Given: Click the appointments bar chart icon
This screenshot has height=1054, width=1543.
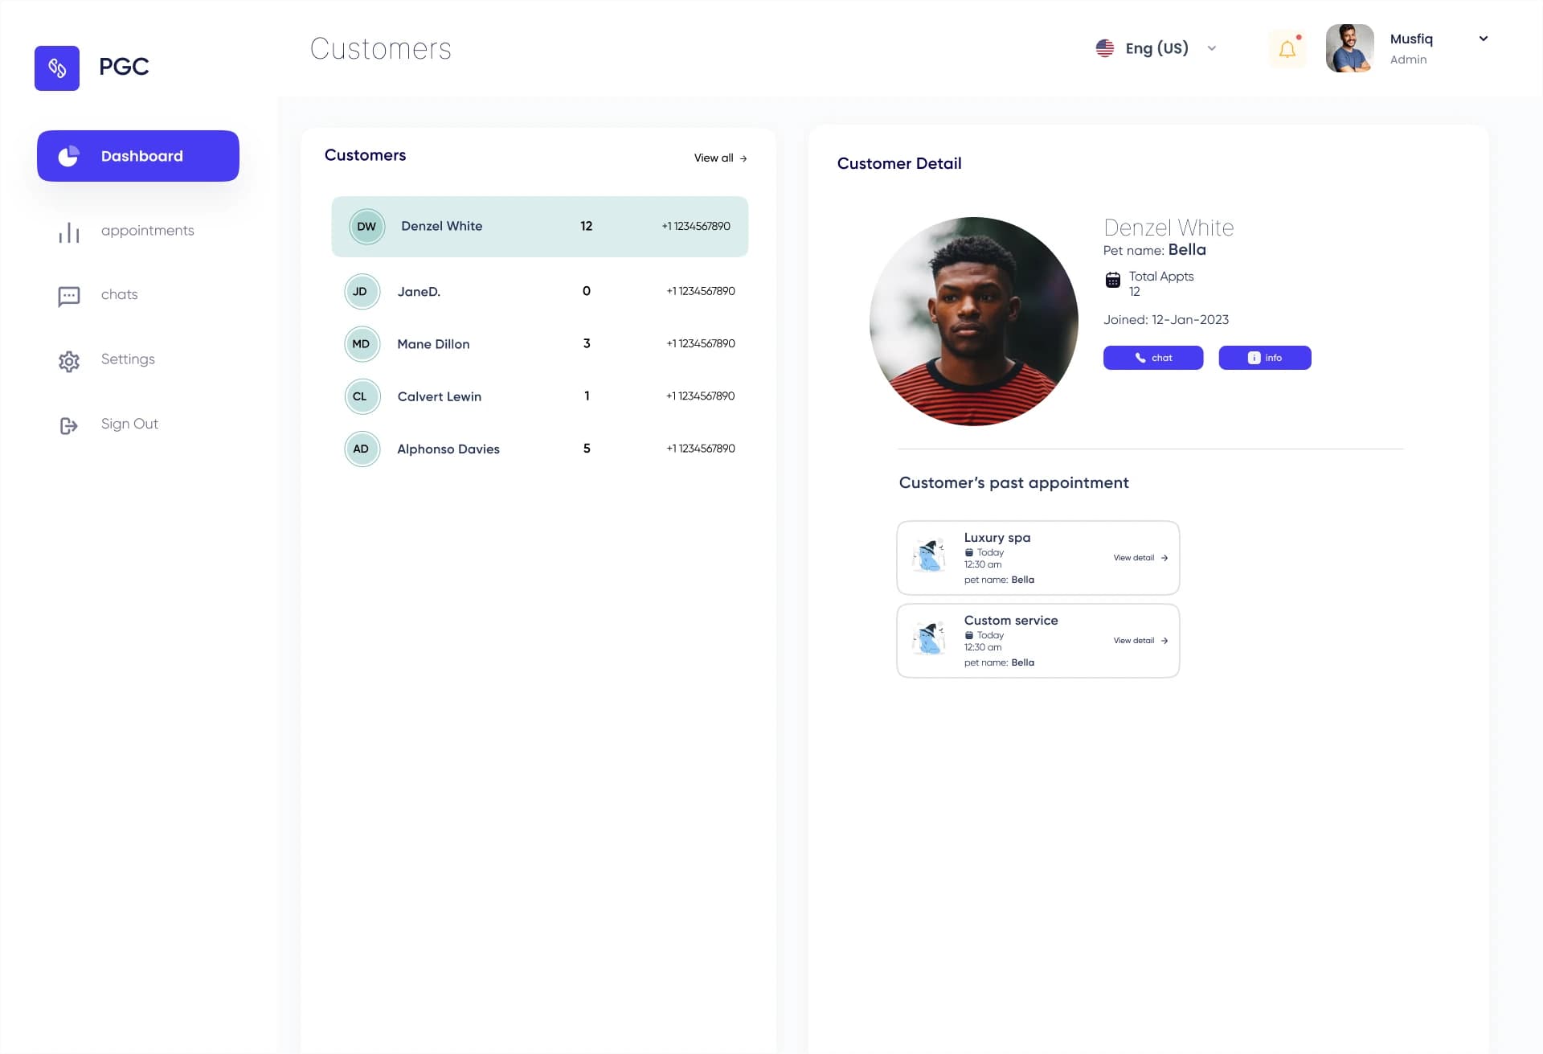Looking at the screenshot, I should tap(69, 232).
